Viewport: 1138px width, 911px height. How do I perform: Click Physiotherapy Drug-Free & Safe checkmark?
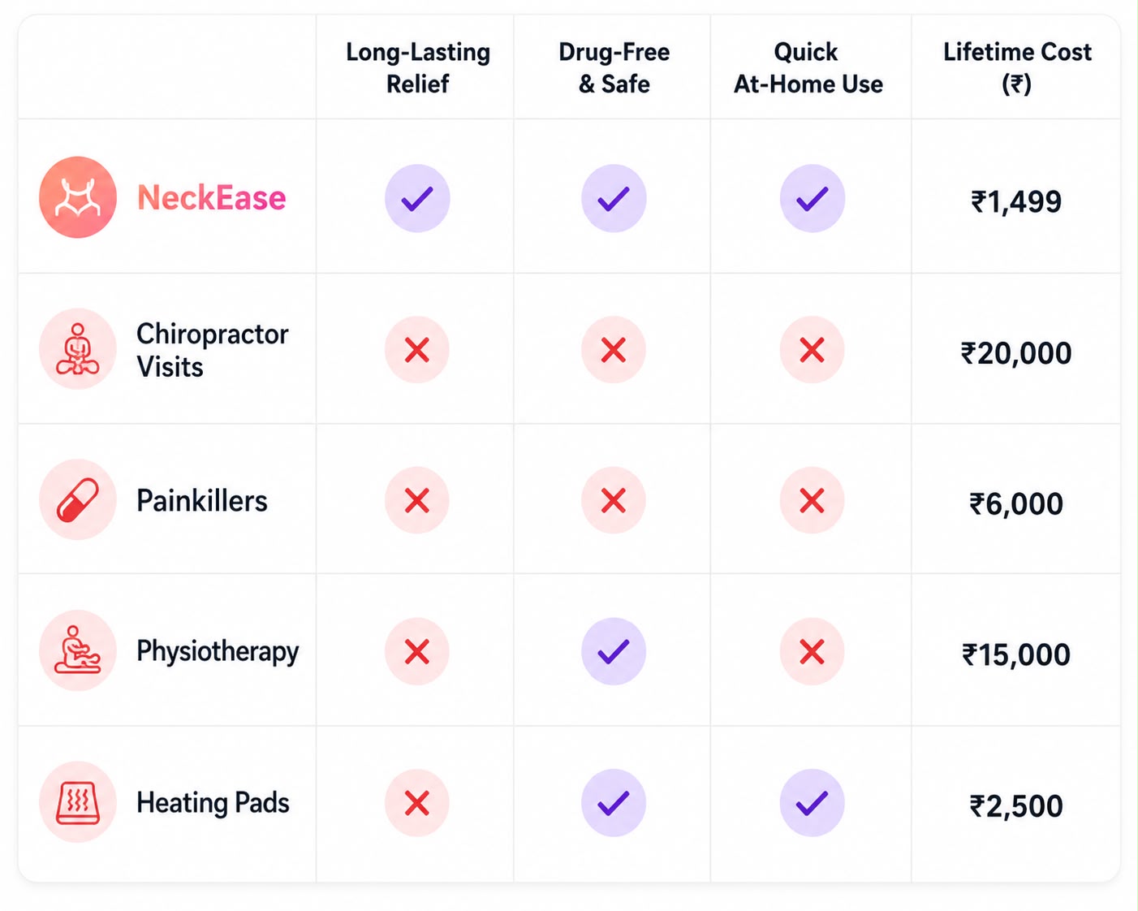click(x=614, y=651)
